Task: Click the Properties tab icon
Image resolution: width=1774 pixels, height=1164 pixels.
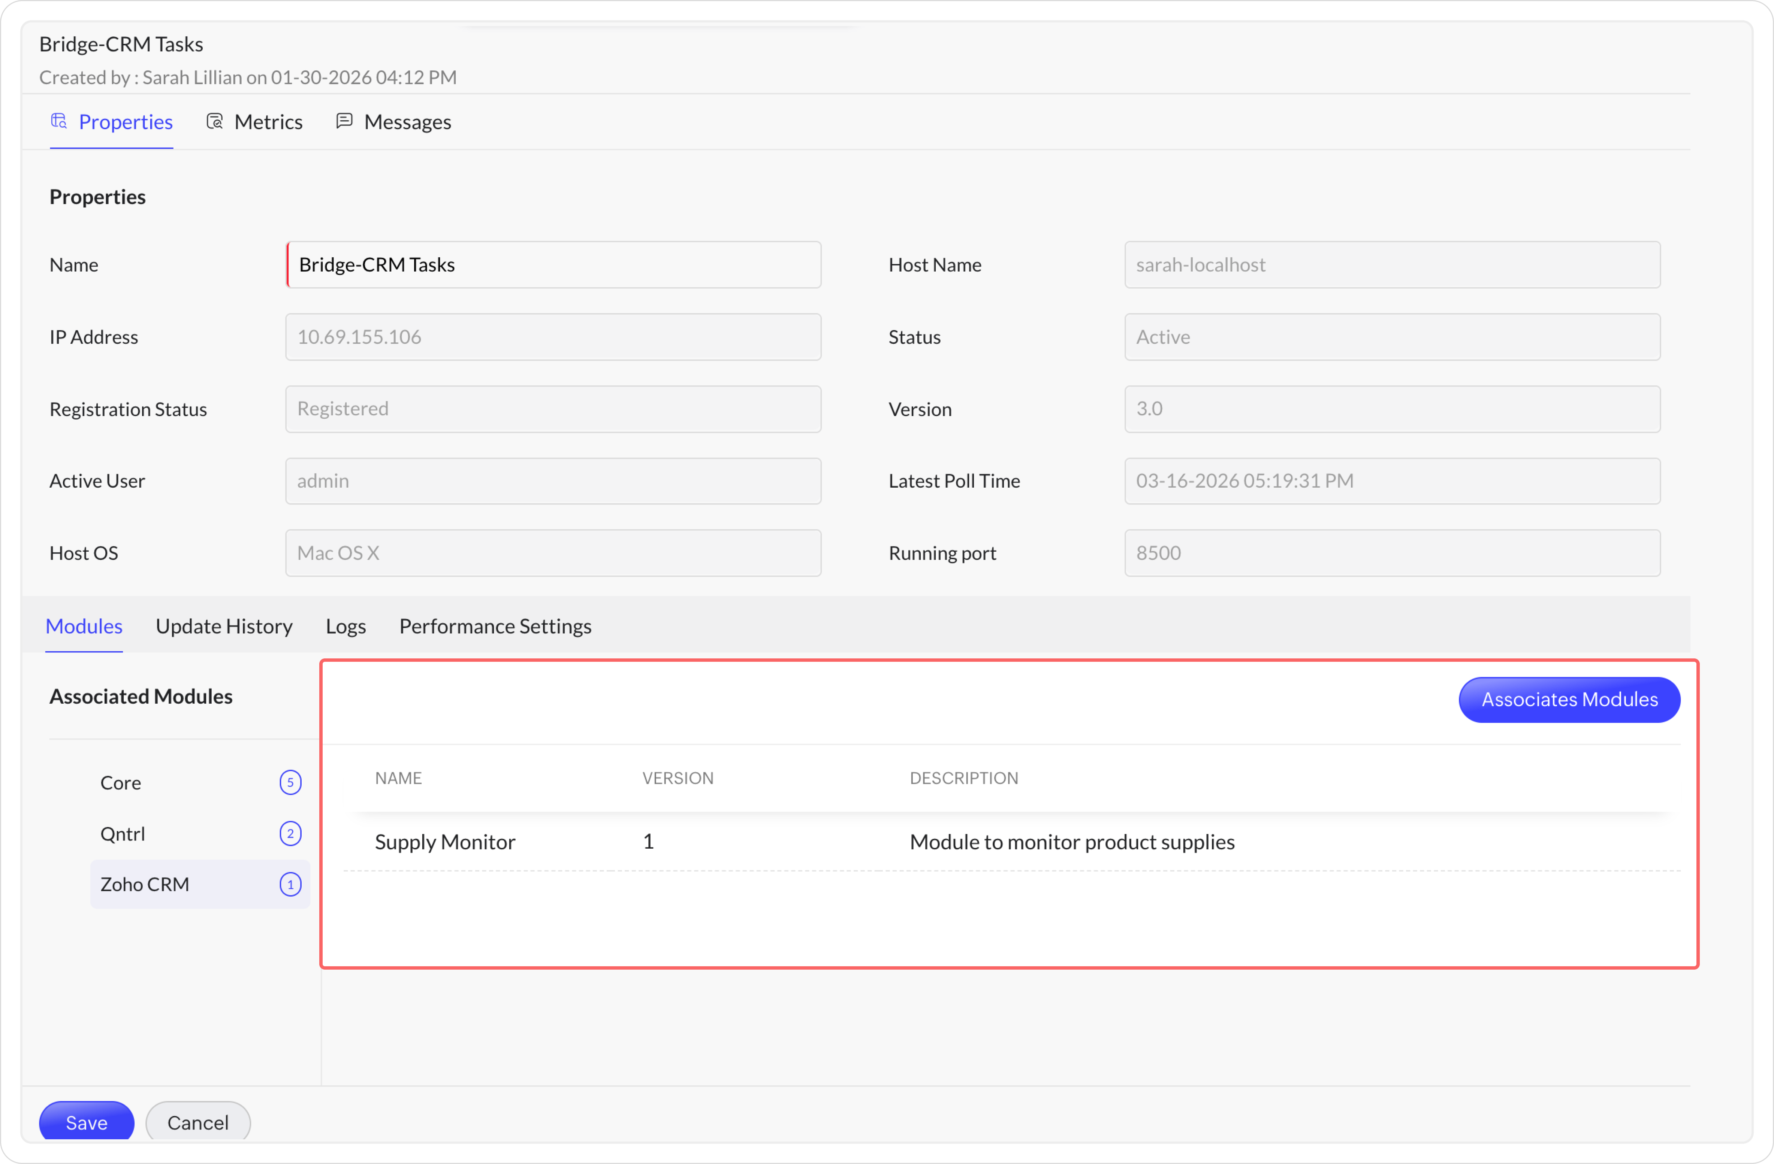Action: point(59,121)
